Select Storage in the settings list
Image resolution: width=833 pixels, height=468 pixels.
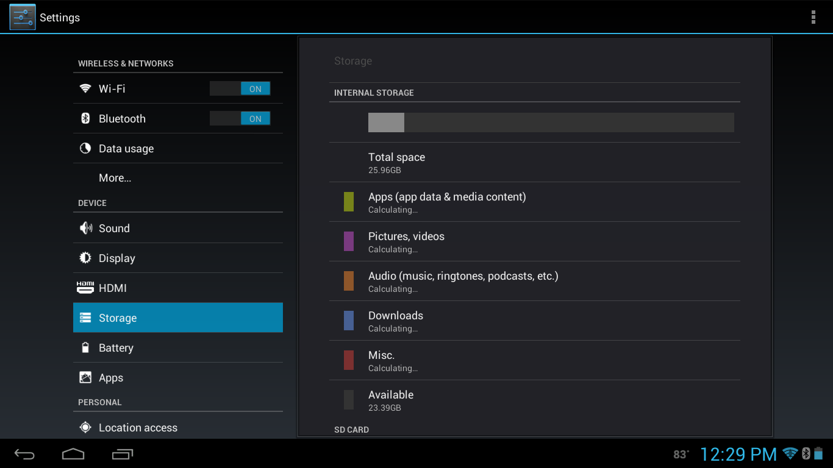coord(118,317)
